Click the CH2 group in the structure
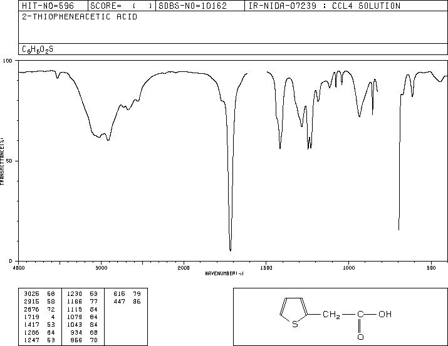The image size is (448, 346). [x=331, y=315]
